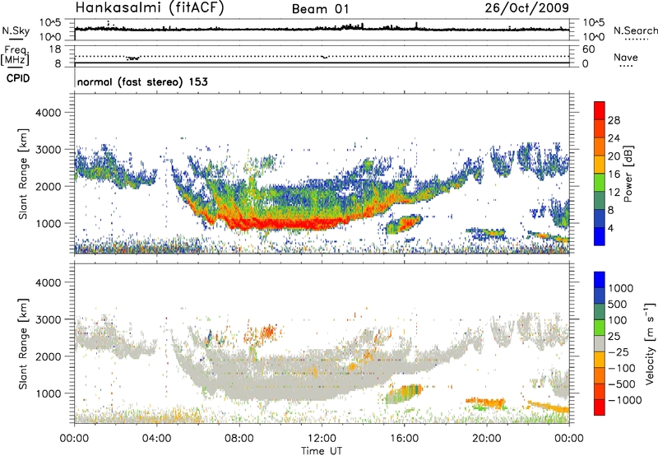Click the 'Freq. [MHz]' axis label
658x456 pixels.
click(15, 55)
